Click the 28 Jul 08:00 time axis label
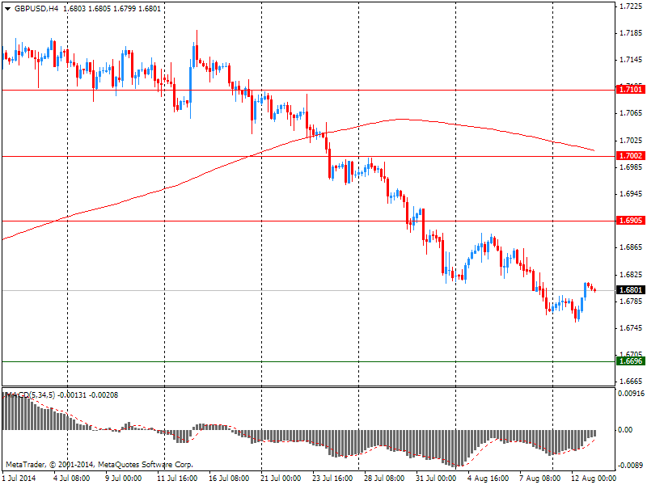 coord(384,479)
